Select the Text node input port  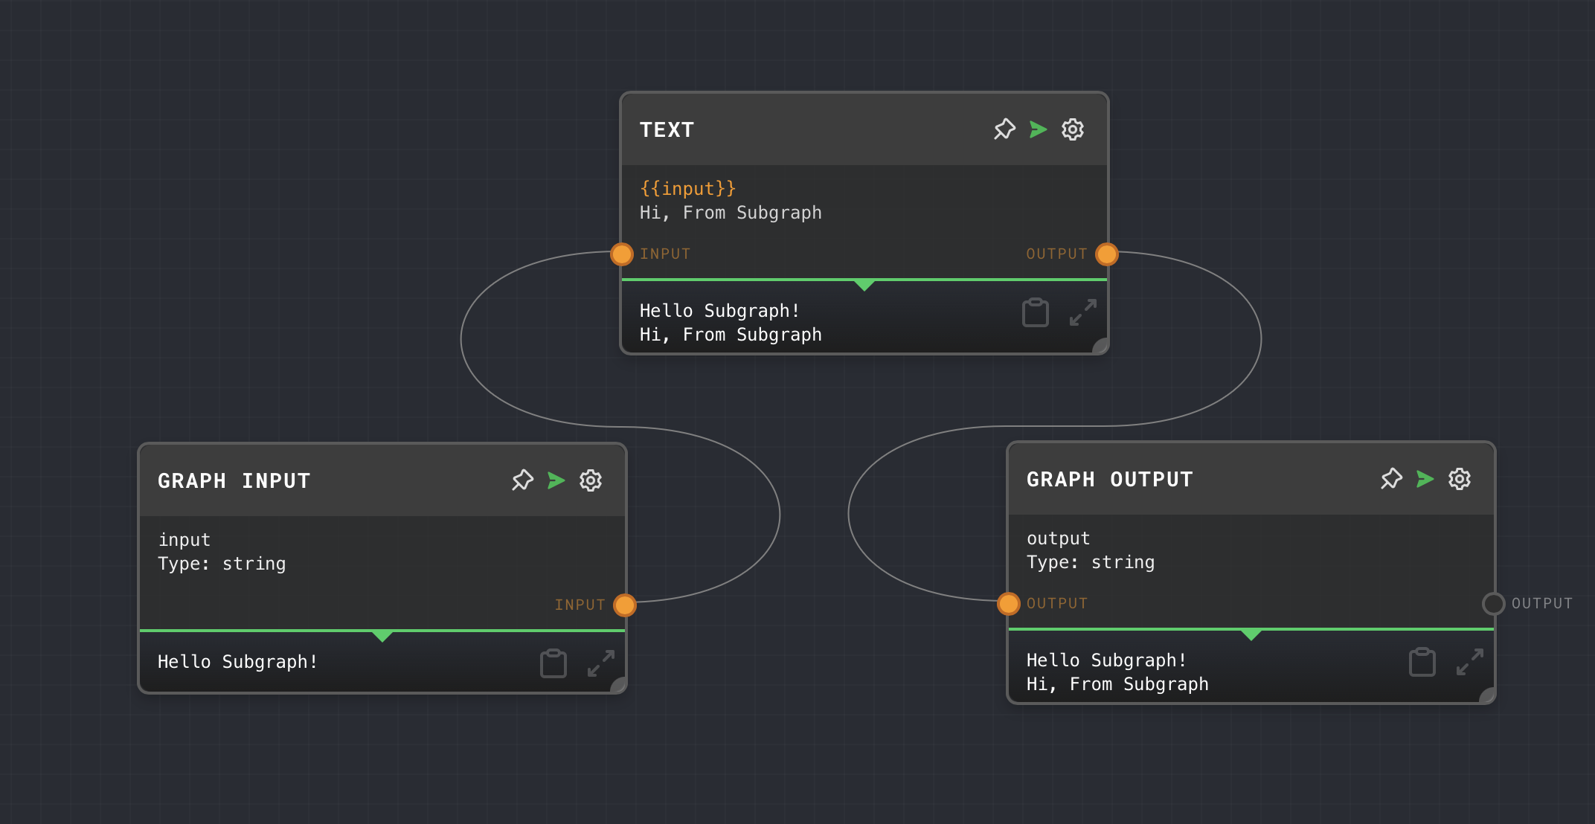622,254
